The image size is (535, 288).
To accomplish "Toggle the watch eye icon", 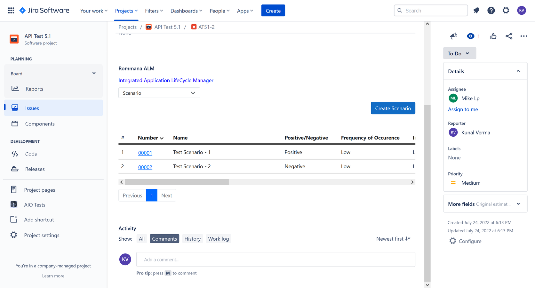I will click(x=470, y=36).
